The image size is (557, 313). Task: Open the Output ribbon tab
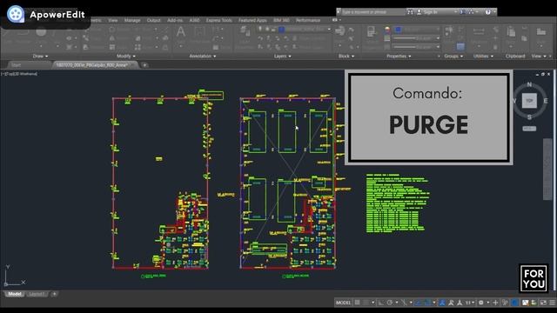point(153,20)
